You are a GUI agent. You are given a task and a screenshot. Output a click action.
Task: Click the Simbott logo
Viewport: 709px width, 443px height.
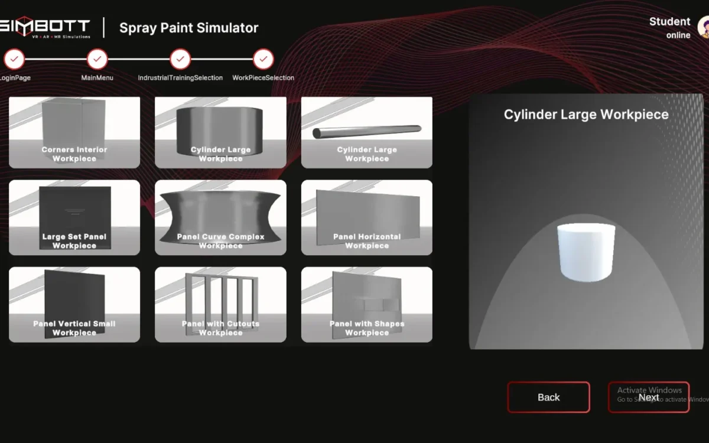[x=45, y=27]
